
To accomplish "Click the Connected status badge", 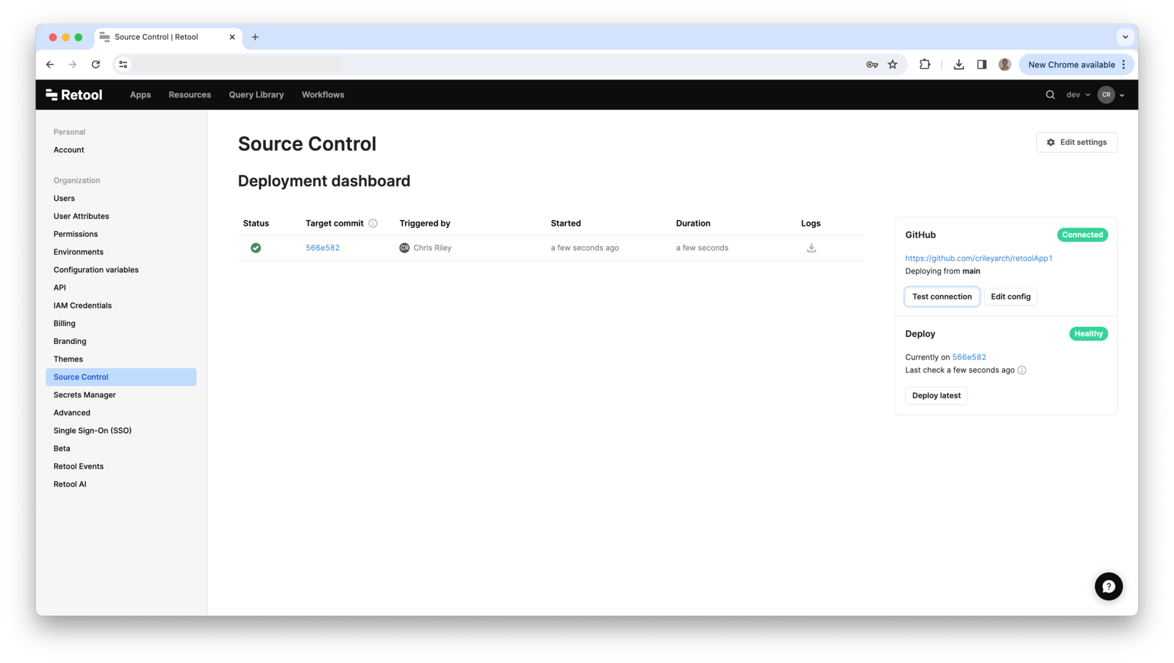I will [1082, 235].
